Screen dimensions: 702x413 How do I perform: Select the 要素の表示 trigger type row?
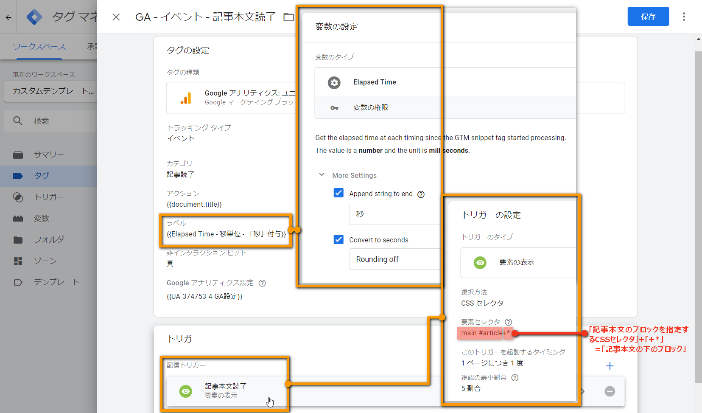coord(518,263)
